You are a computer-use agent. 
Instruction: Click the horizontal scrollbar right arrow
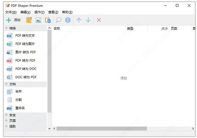point(193,129)
